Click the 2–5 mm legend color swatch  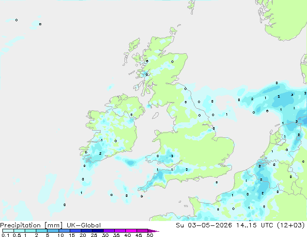pyautogui.click(x=42, y=231)
